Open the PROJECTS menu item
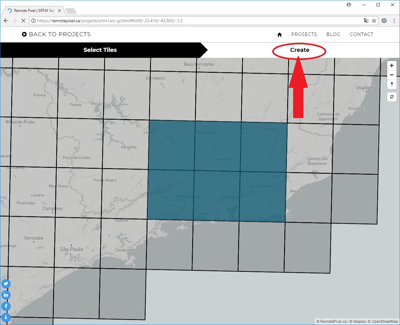 pos(304,34)
